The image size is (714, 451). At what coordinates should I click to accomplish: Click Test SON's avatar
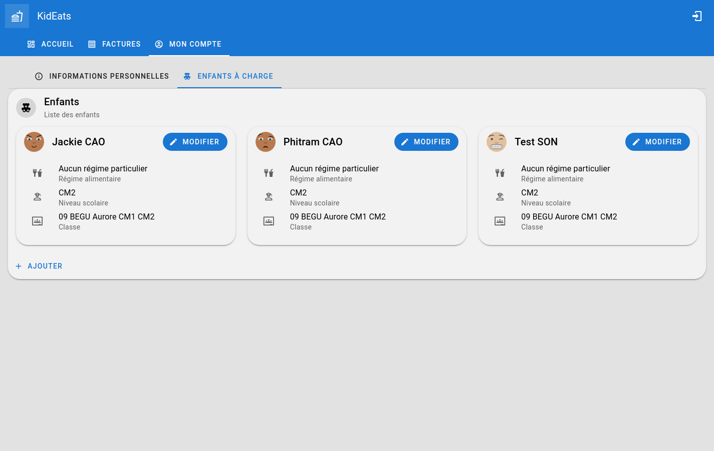[497, 142]
